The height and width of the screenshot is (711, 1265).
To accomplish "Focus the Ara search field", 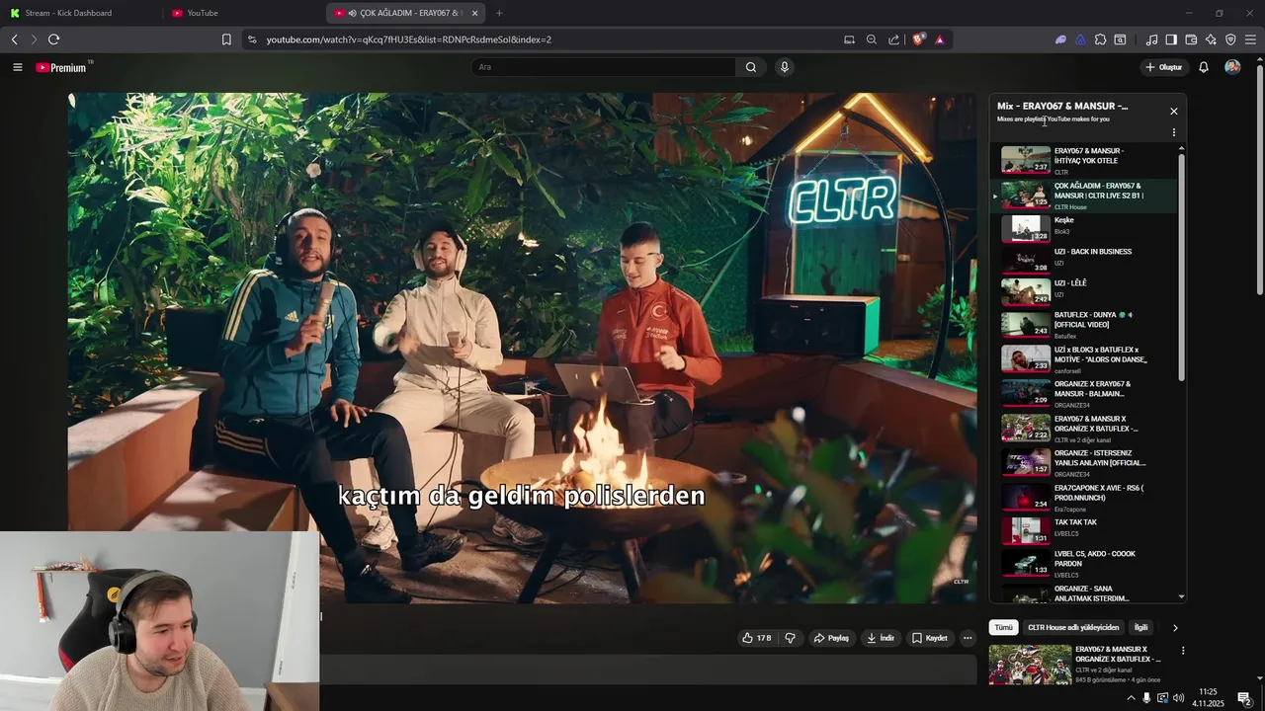I will (603, 67).
